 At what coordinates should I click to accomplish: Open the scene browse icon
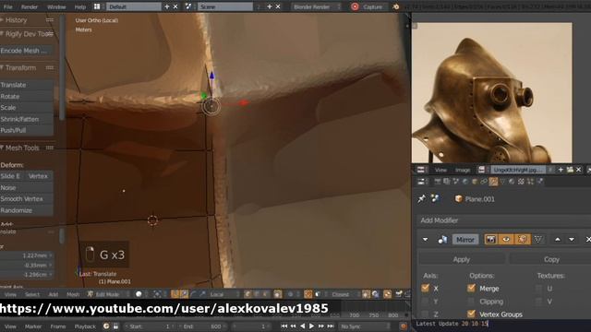(x=189, y=6)
